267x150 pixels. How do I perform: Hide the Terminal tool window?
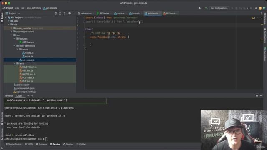[x=261, y=96]
